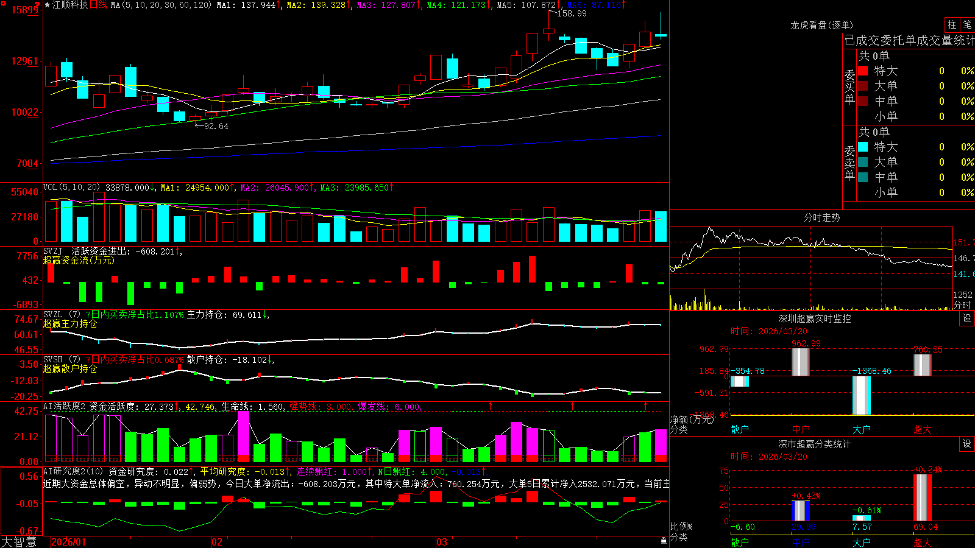This screenshot has width=975, height=548.
Task: Click the teal 大单 sell-order swatch
Action: [x=863, y=162]
